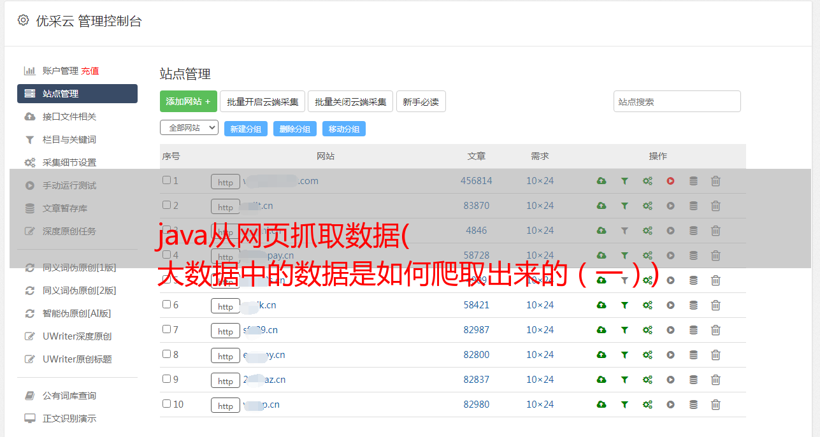Open 正文识别演示 in the sidebar

coord(69,419)
